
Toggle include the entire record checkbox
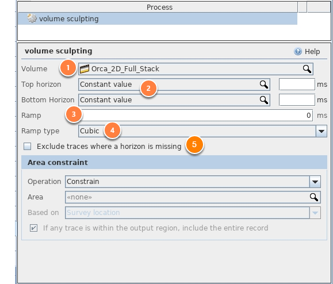pyautogui.click(x=33, y=228)
